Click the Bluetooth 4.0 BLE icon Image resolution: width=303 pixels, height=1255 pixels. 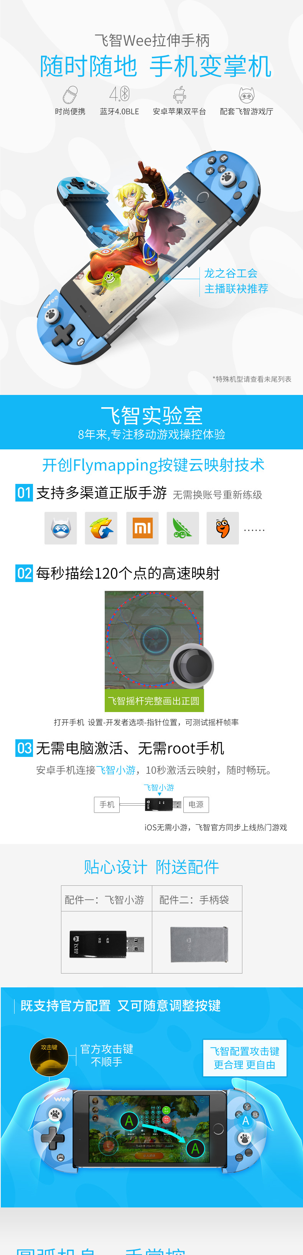click(x=119, y=94)
